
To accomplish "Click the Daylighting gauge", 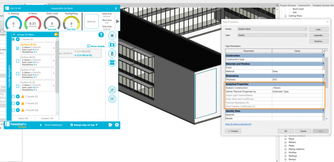I will [x=71, y=23].
